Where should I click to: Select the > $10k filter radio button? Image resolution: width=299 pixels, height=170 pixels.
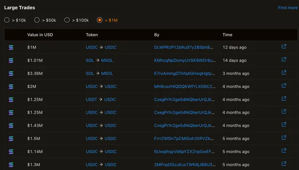7,20
